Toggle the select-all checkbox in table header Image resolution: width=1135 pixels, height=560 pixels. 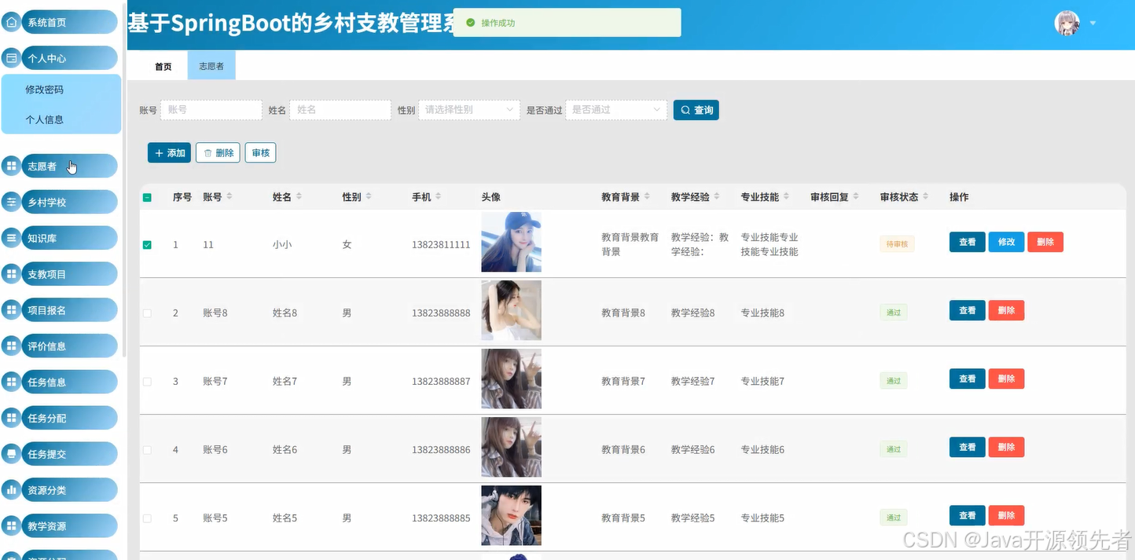147,197
